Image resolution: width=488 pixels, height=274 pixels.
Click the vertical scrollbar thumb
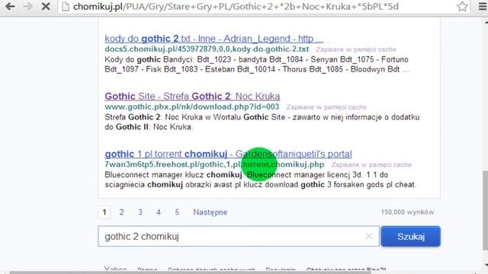point(485,210)
